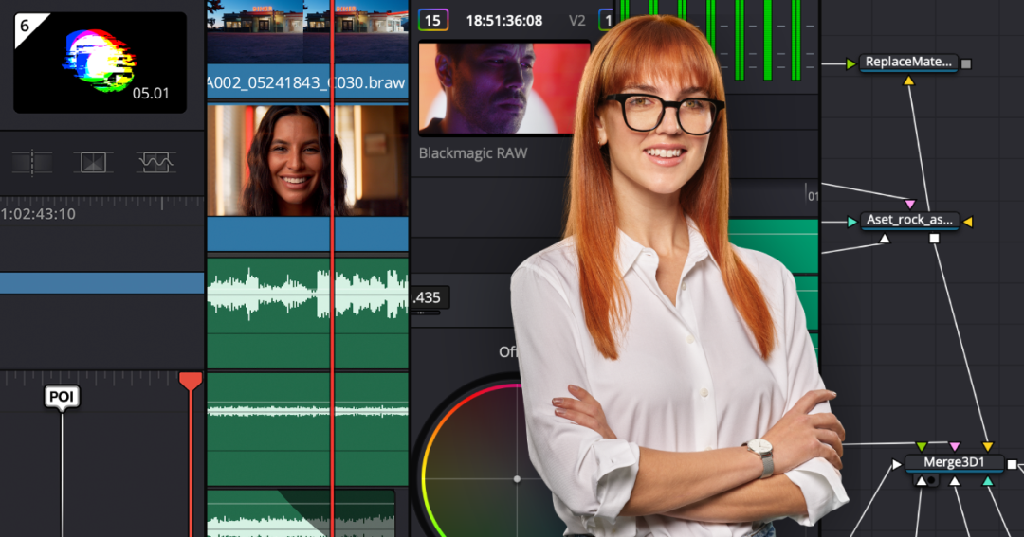The width and height of the screenshot is (1024, 537).
Task: Click the Blackmagic RAW label
Action: [x=473, y=153]
